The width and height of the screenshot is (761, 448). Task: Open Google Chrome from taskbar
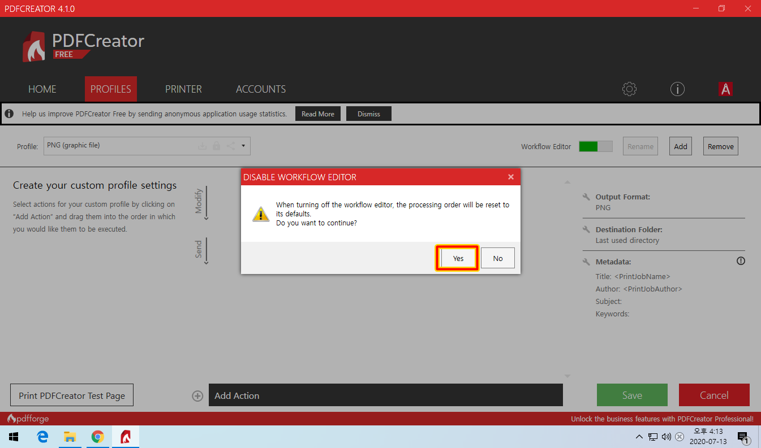(98, 437)
